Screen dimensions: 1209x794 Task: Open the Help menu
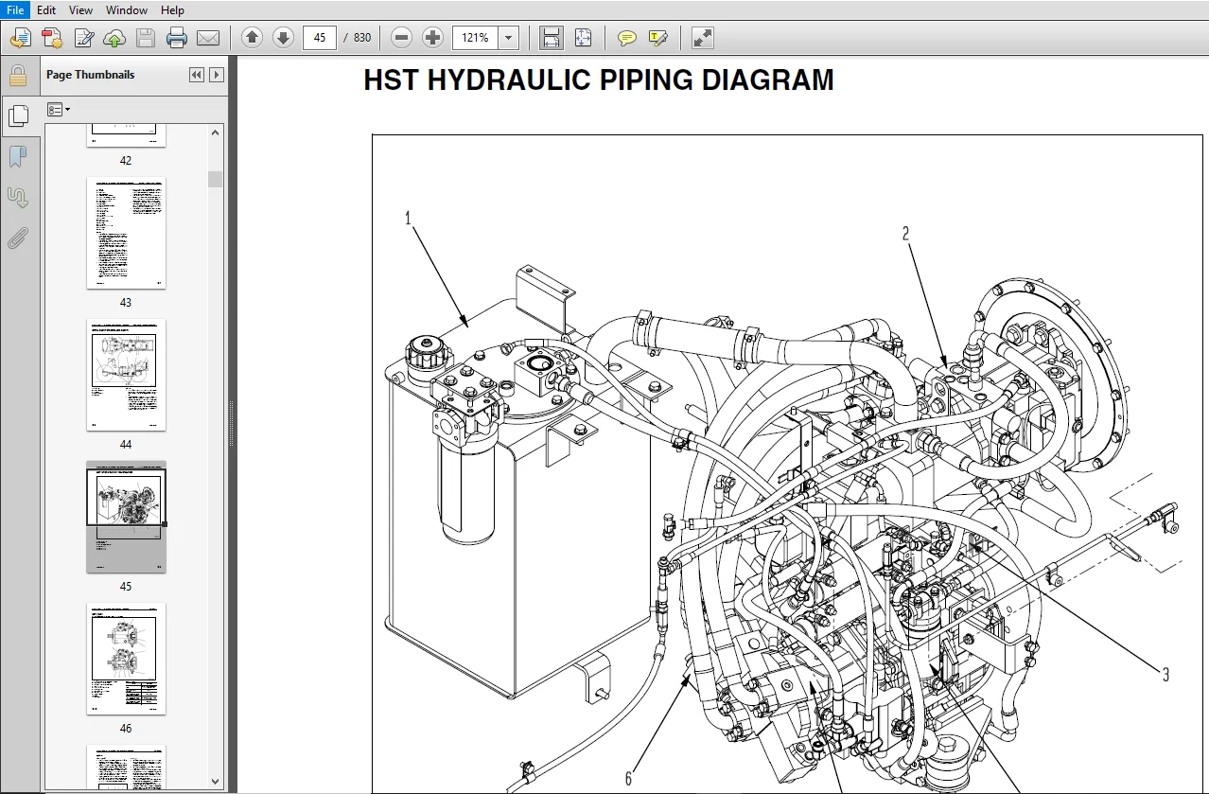point(172,9)
